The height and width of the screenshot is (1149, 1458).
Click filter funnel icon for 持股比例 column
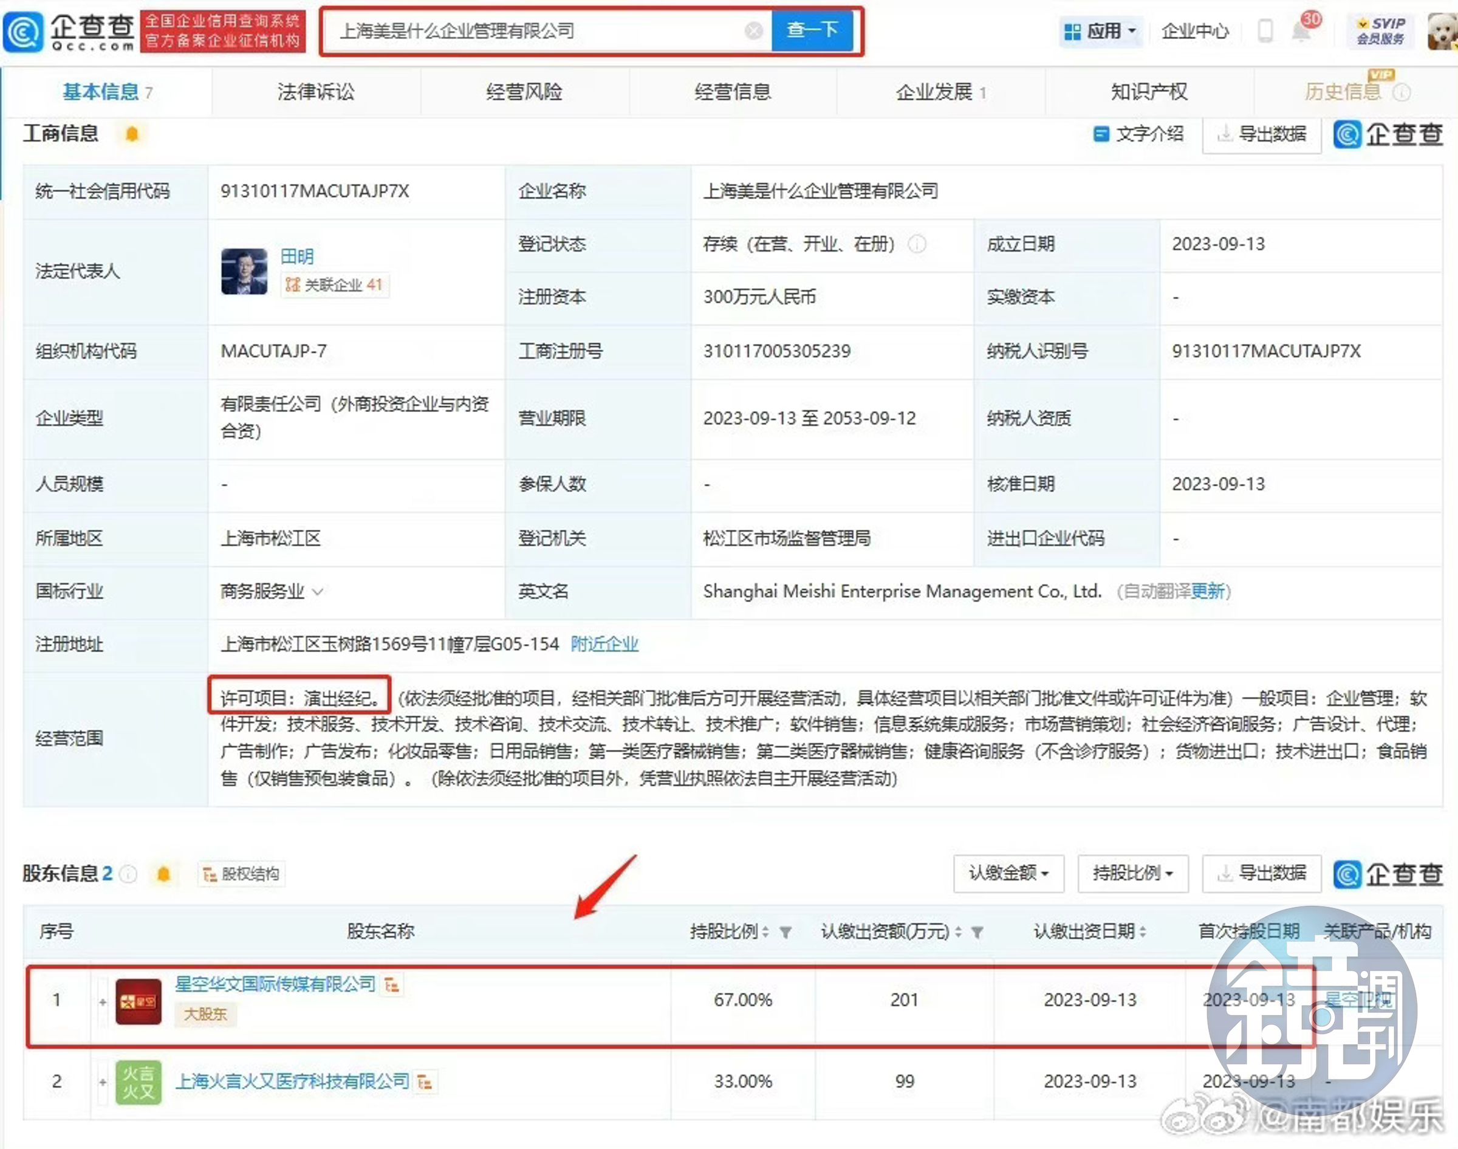(785, 932)
